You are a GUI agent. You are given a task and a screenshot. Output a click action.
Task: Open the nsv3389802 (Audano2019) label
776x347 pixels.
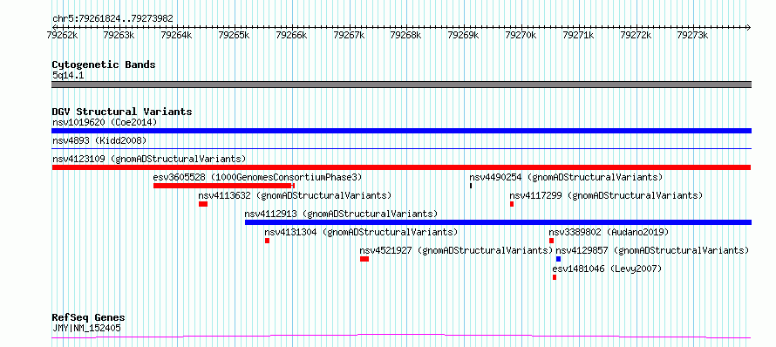pos(609,232)
